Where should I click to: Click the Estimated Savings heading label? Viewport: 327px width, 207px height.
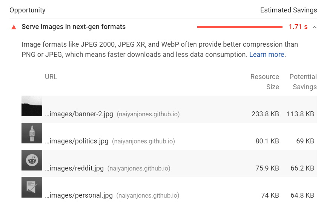tap(289, 10)
